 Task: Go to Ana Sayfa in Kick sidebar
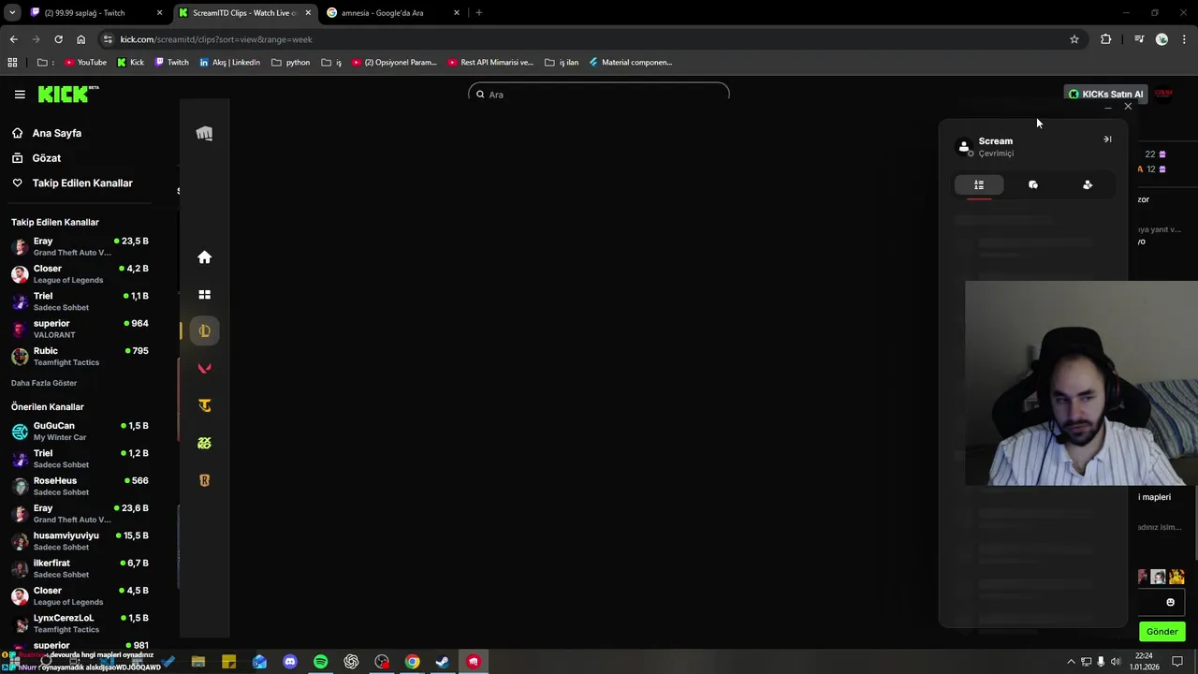[x=56, y=133]
